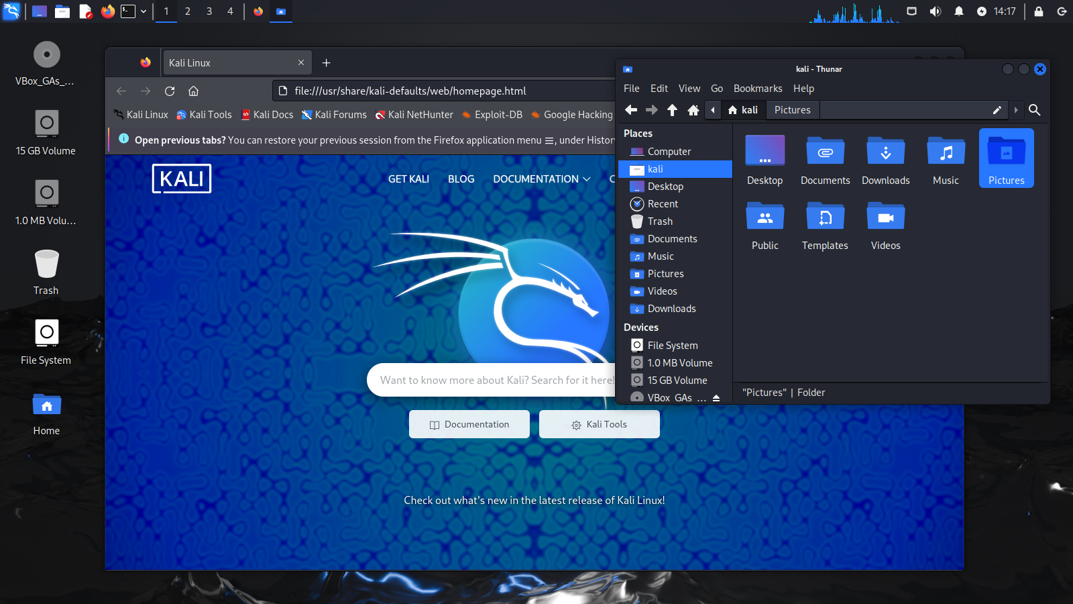Eject the VBox_GAs device in sidebar
This screenshot has width=1073, height=604.
(x=716, y=398)
